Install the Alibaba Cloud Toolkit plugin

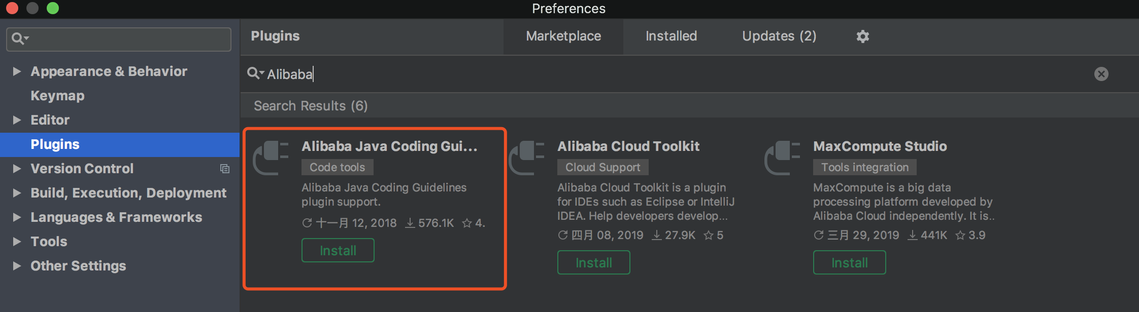594,263
